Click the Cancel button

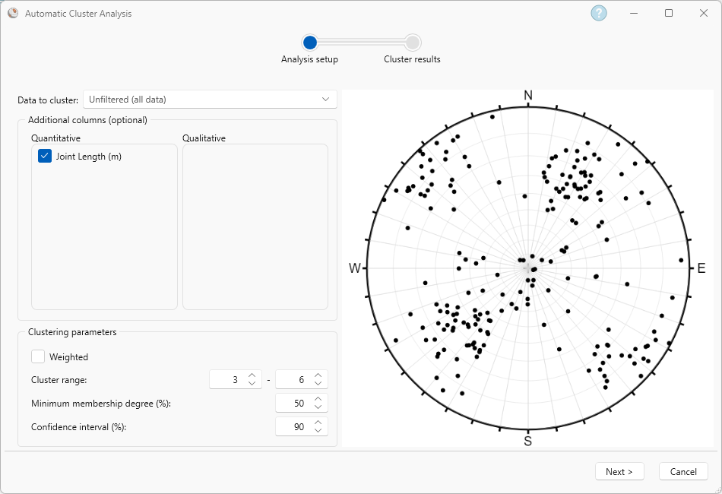(x=683, y=471)
